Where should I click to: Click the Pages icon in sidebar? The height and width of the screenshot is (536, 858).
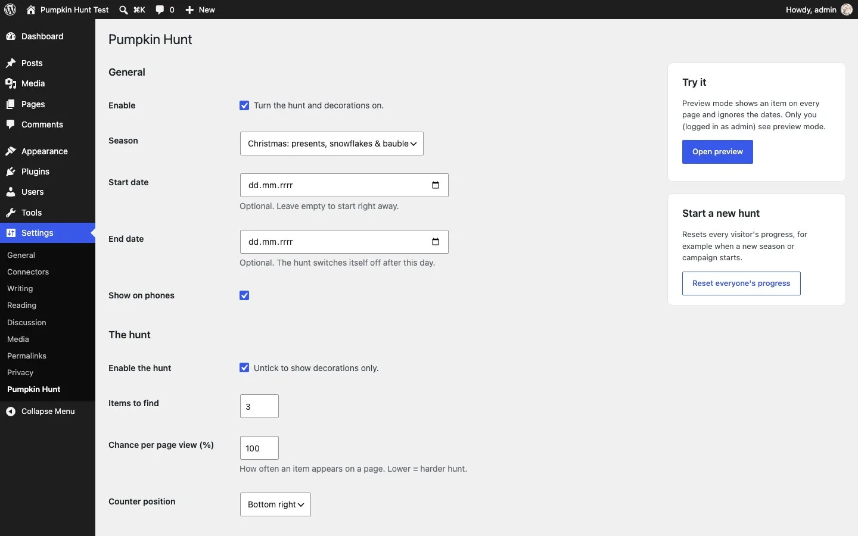pyautogui.click(x=11, y=104)
